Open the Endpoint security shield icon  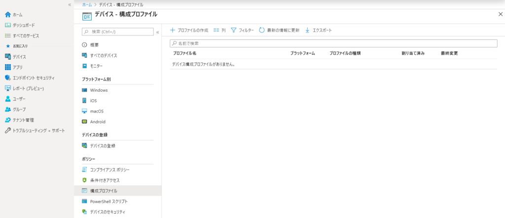point(8,77)
